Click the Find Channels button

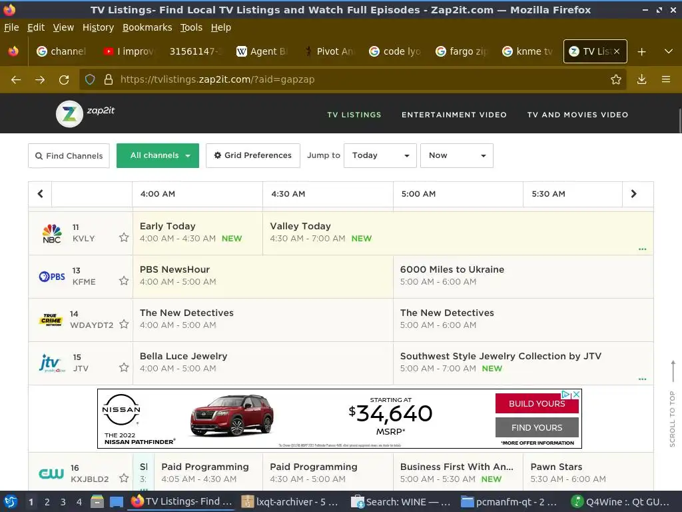pyautogui.click(x=69, y=155)
